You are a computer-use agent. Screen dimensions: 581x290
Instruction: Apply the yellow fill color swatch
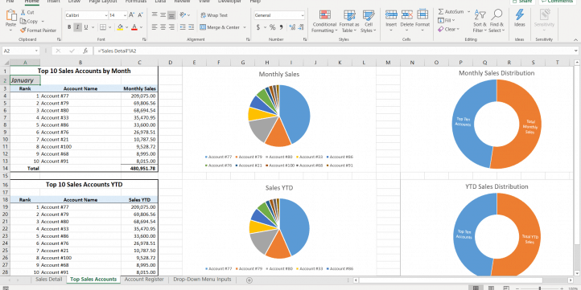pos(120,27)
